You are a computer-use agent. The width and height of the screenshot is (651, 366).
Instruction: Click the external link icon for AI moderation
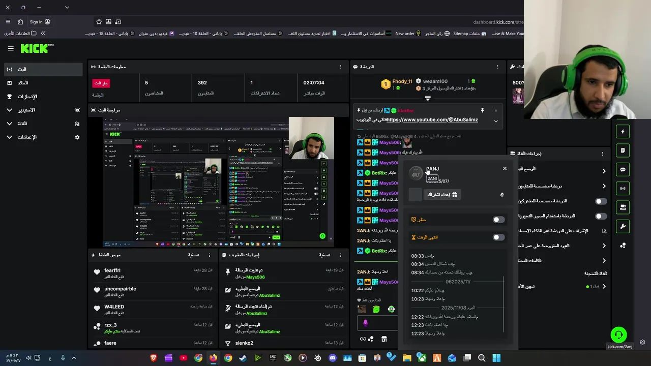(x=604, y=231)
